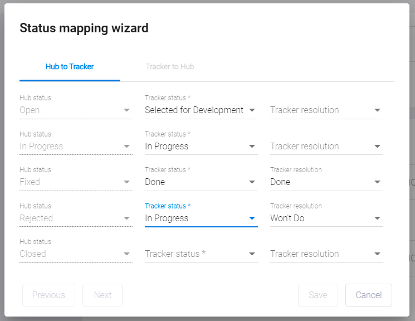This screenshot has height=321, width=415.
Task: Click the Hub status Open field
Action: tap(75, 110)
